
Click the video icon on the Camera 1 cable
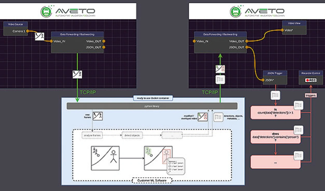coord(39,36)
